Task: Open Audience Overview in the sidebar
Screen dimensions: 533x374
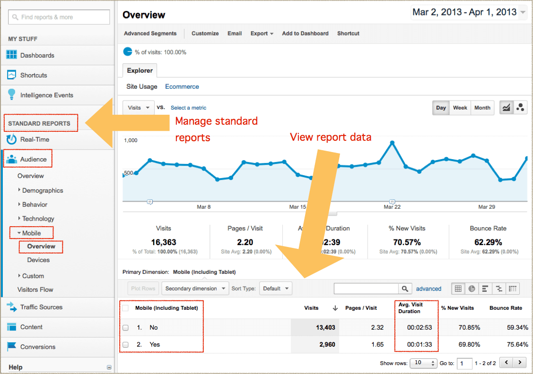Action: (x=31, y=176)
